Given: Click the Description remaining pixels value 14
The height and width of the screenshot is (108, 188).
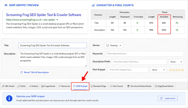Looking at the screenshot, I should pos(177,30).
